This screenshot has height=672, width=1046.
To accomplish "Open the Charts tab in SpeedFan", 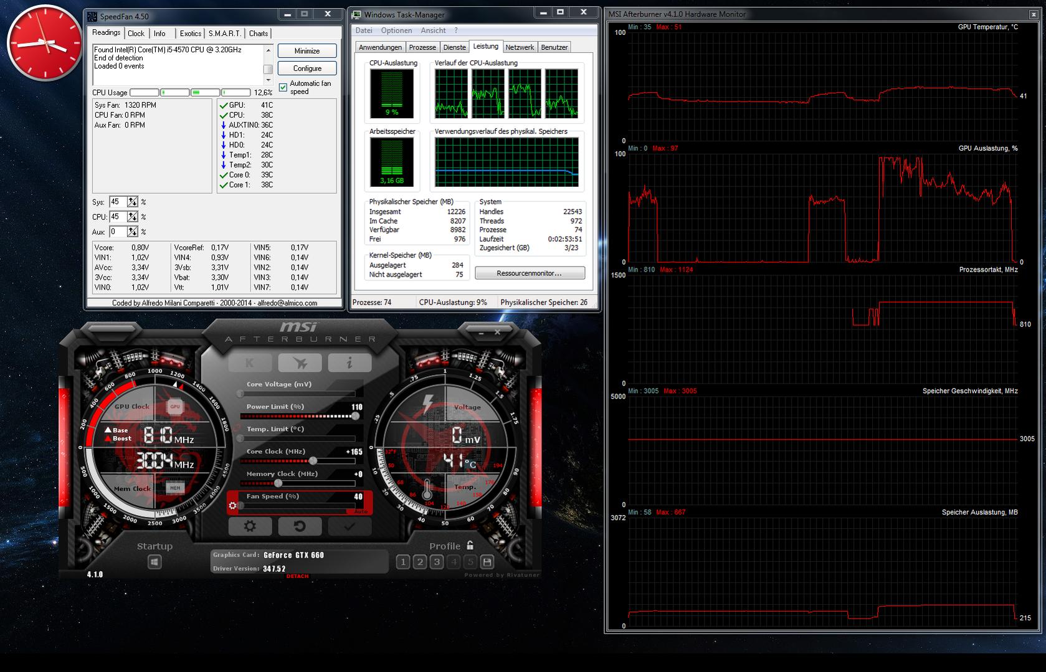I will pos(259,34).
